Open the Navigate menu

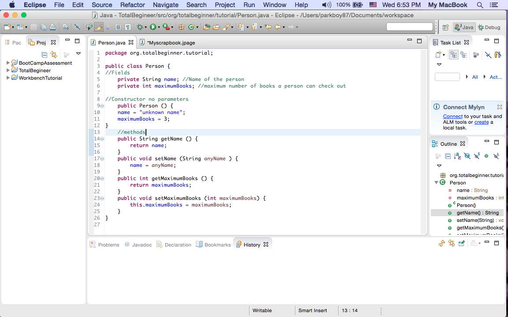click(165, 5)
